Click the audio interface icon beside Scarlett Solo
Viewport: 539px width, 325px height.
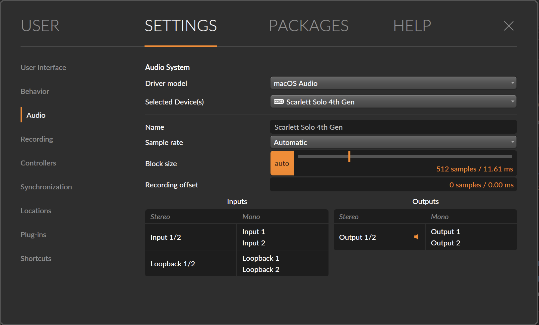(x=278, y=102)
